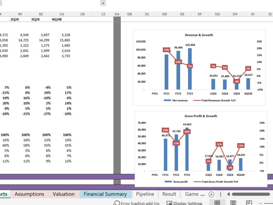Click the -3% gross profit growth marker
This screenshot has height=205, width=273.
pyautogui.click(x=230, y=168)
